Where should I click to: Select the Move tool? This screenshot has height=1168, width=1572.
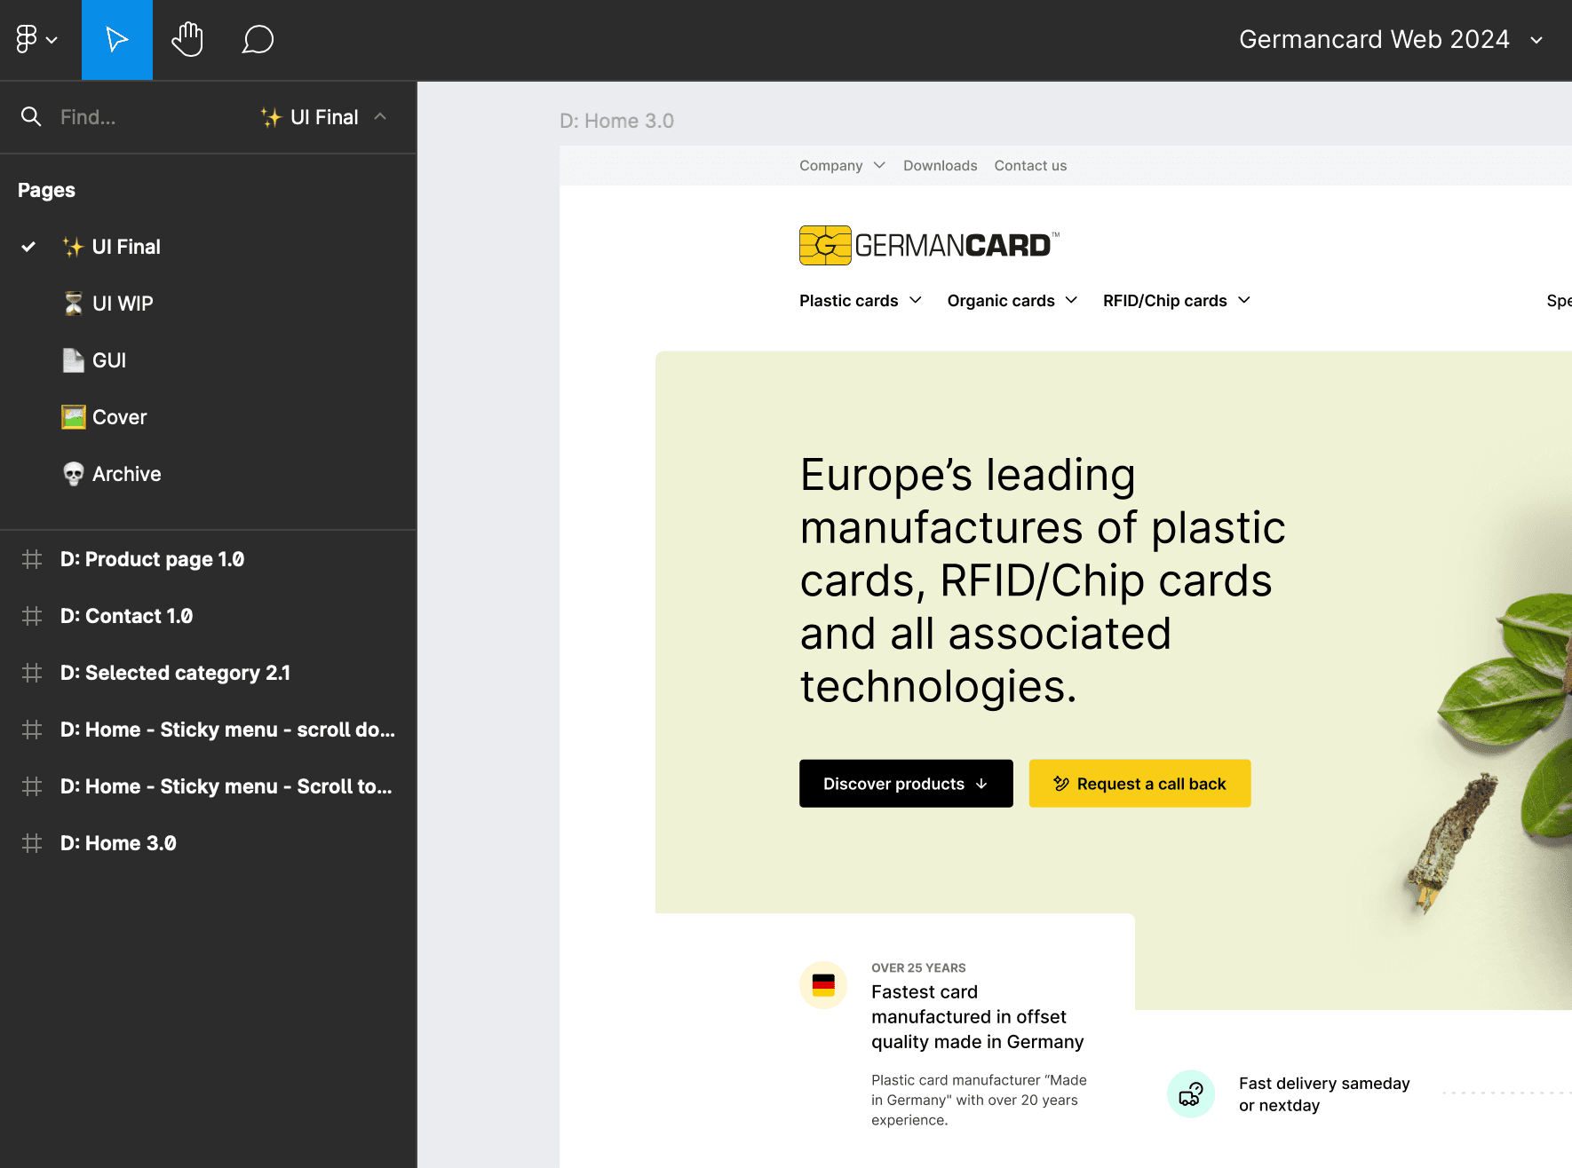tap(116, 39)
